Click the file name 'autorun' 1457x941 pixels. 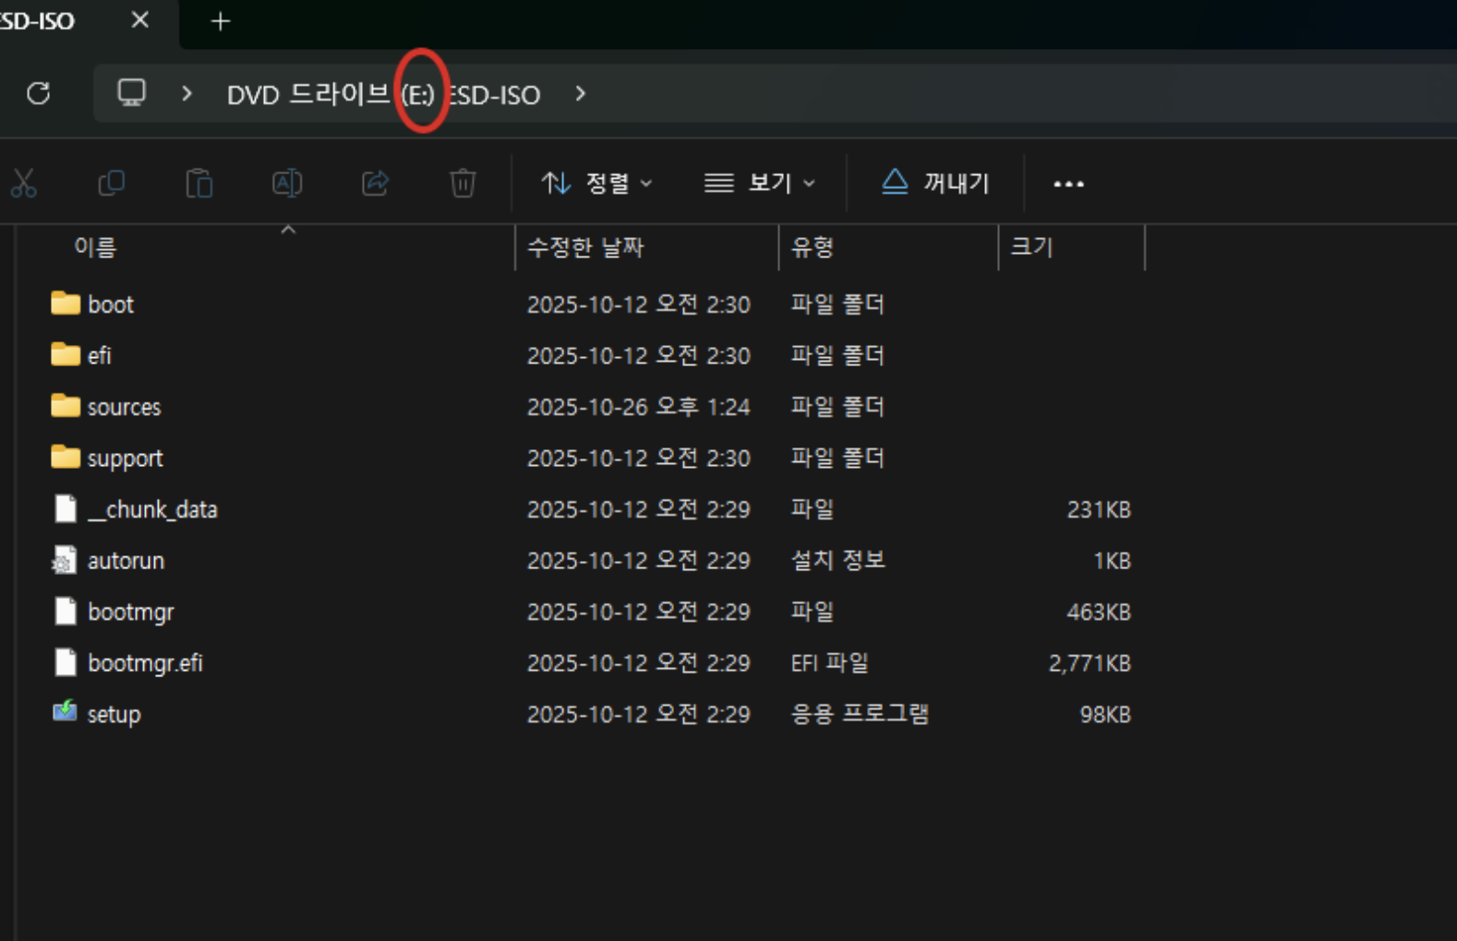tap(126, 561)
